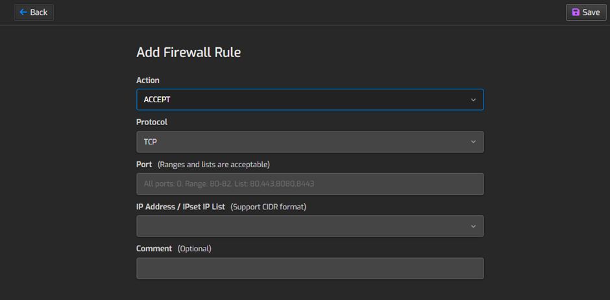Click the IP Address / IPset IP List label

(180, 207)
